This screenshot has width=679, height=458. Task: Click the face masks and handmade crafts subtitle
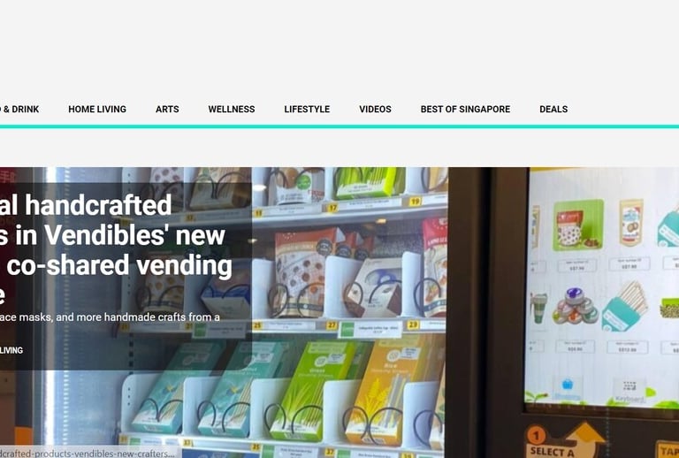coord(110,317)
